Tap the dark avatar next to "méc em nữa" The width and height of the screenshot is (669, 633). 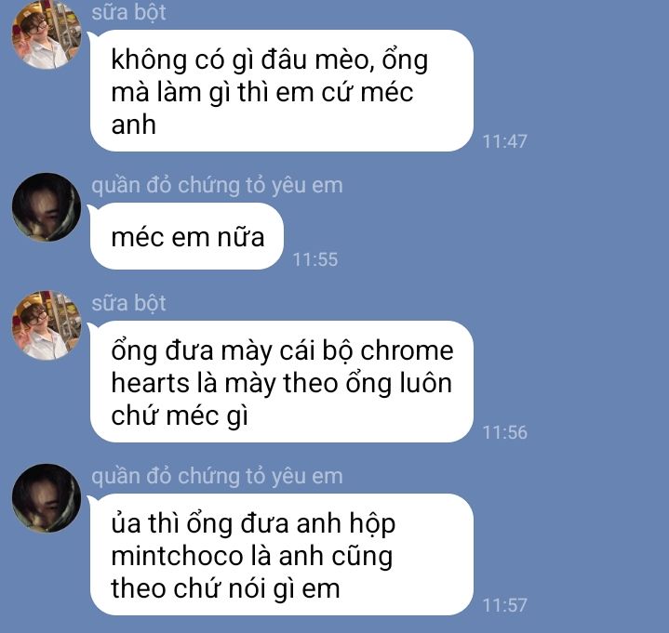click(x=47, y=207)
